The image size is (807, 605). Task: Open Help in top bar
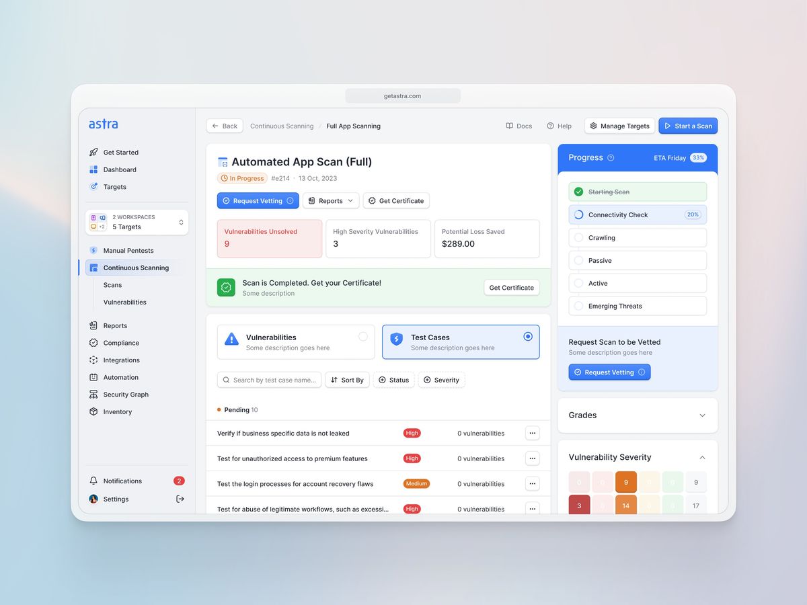tap(559, 126)
